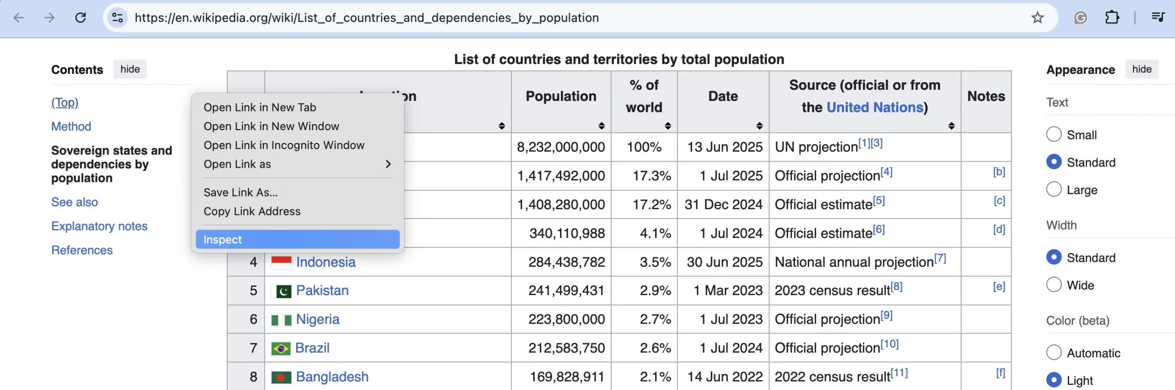1175x390 pixels.
Task: Click the Bangladesh flag icon
Action: point(281,377)
